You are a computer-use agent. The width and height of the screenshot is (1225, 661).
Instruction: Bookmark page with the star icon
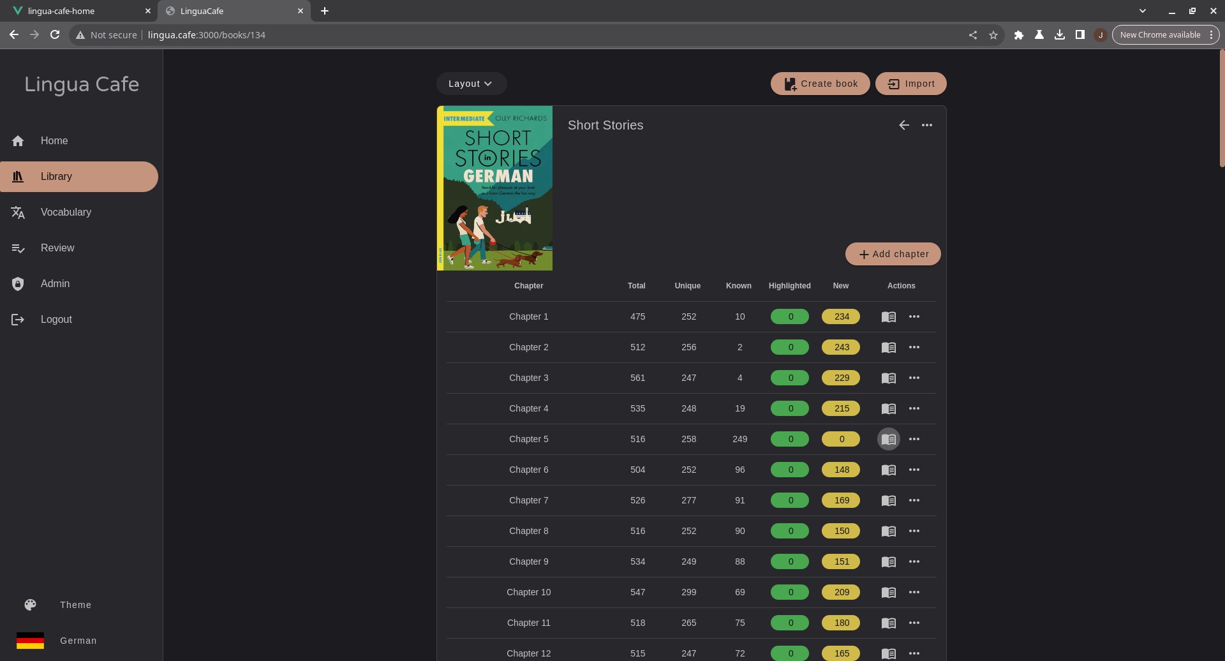[993, 35]
